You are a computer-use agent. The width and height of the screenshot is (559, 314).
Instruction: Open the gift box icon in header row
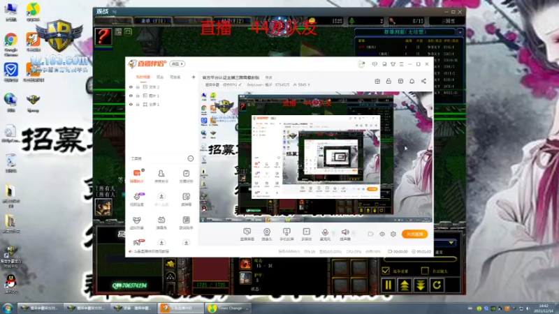(377, 81)
